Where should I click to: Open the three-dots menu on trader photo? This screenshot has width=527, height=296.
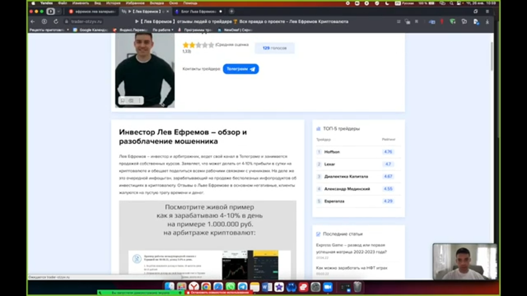[x=140, y=101]
